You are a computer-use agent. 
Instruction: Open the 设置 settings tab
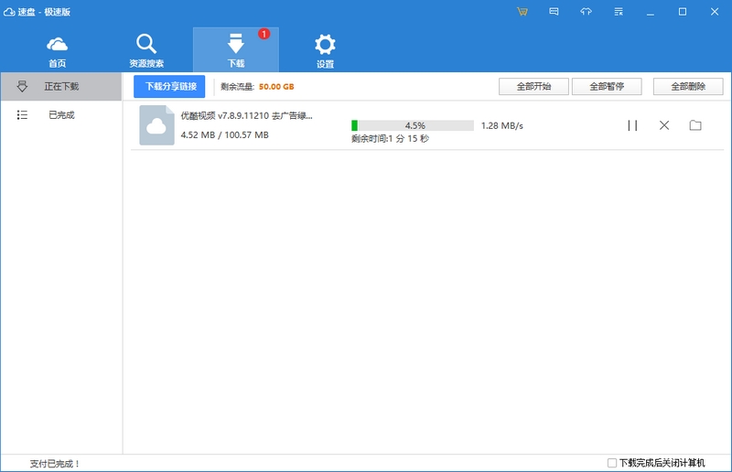click(x=325, y=51)
